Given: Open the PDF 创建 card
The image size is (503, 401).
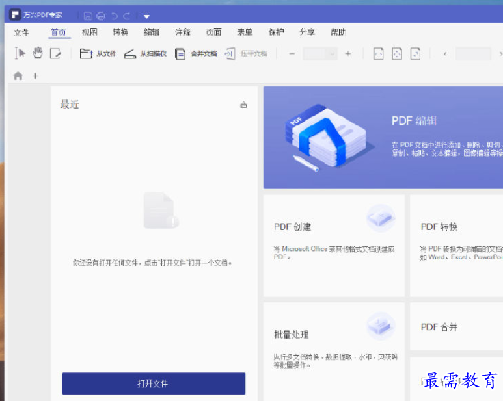Looking at the screenshot, I should coord(334,246).
